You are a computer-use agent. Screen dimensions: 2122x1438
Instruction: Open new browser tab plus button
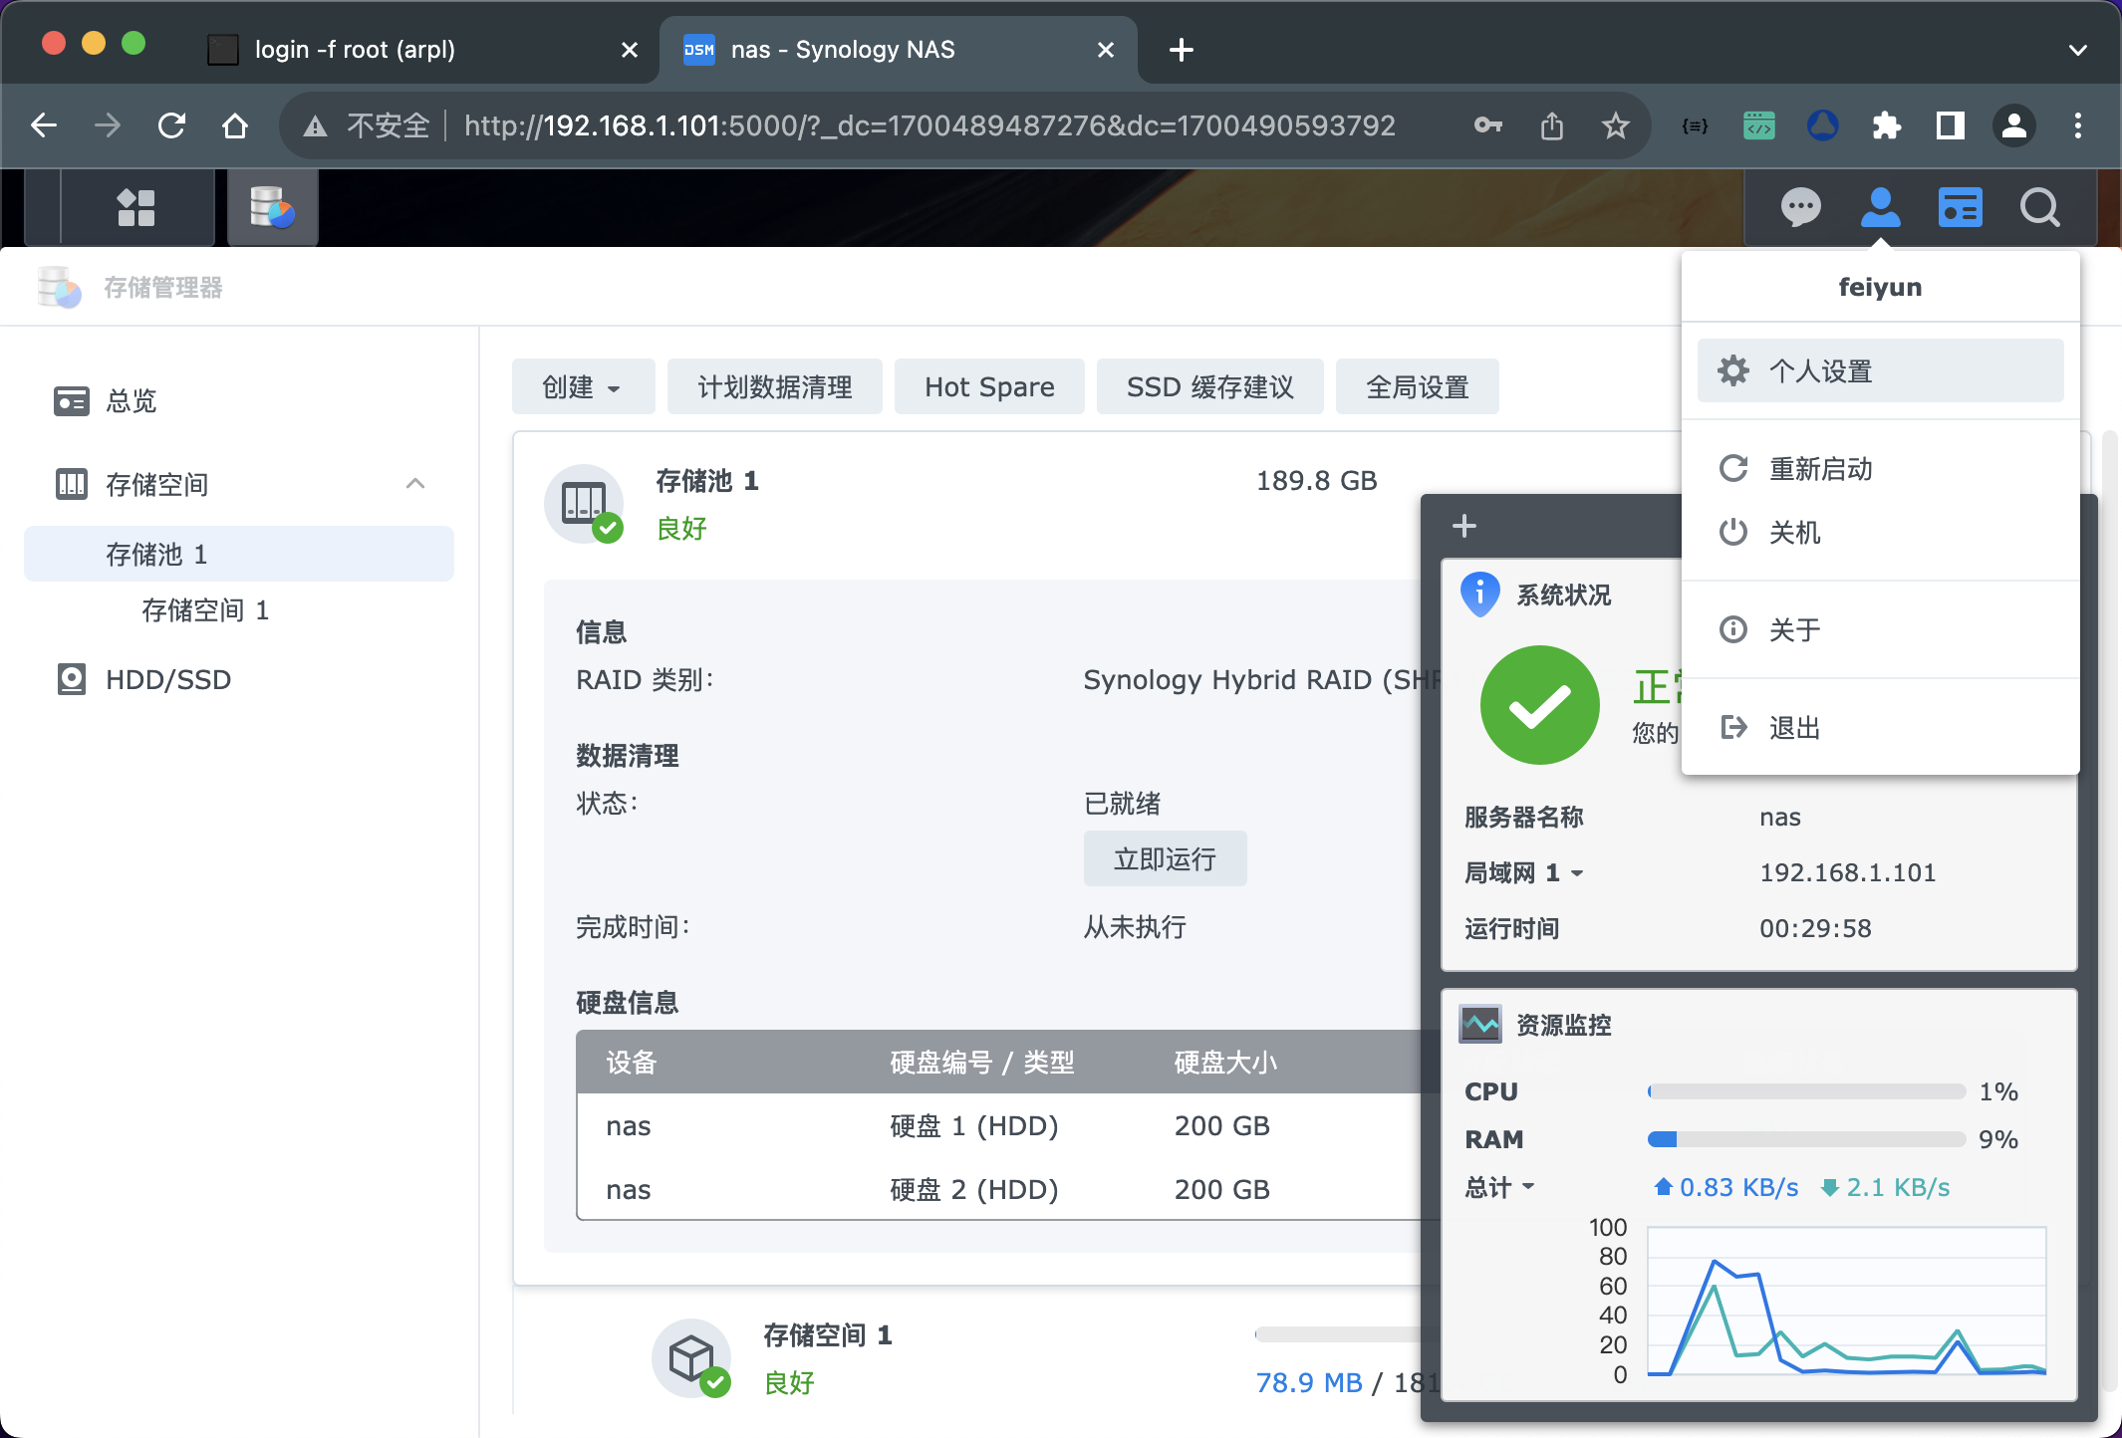pyautogui.click(x=1181, y=50)
